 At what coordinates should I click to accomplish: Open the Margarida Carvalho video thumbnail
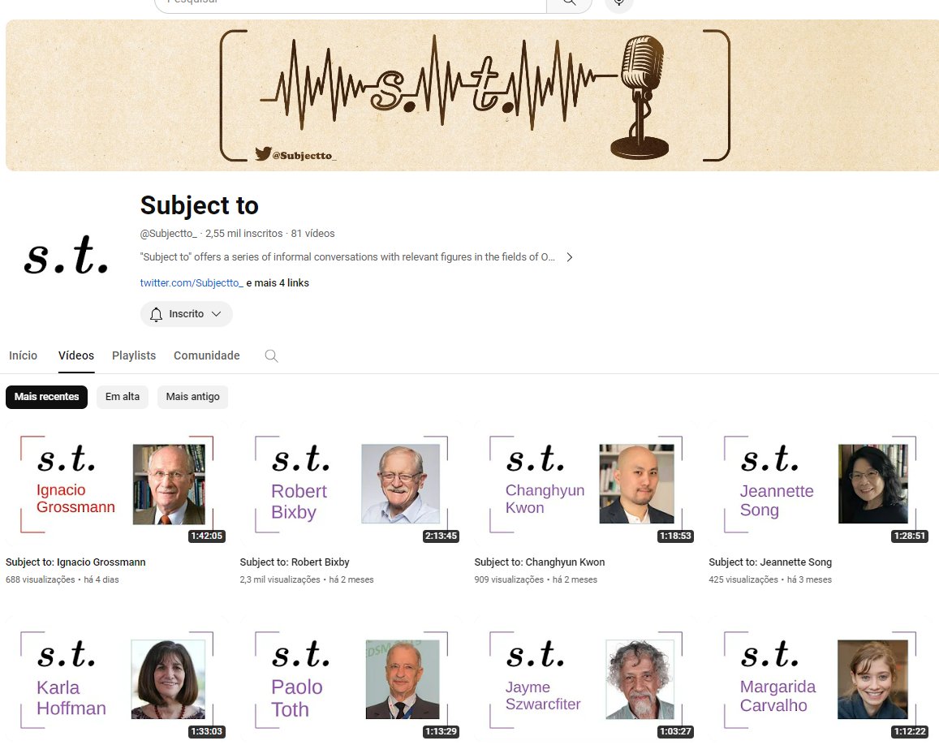click(821, 679)
